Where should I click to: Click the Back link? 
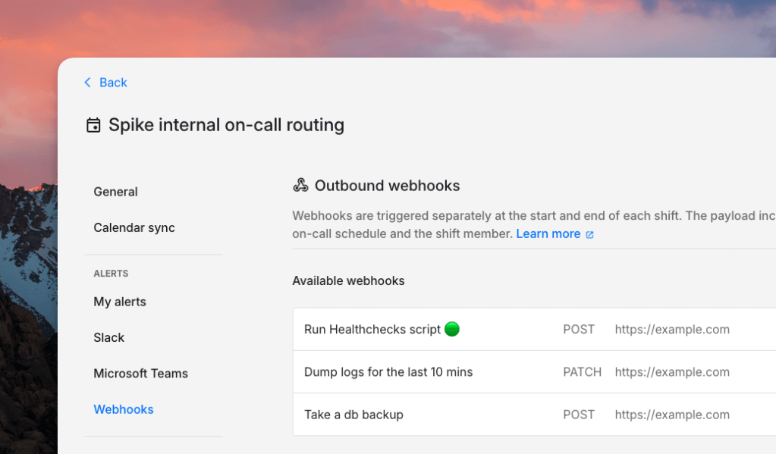113,83
